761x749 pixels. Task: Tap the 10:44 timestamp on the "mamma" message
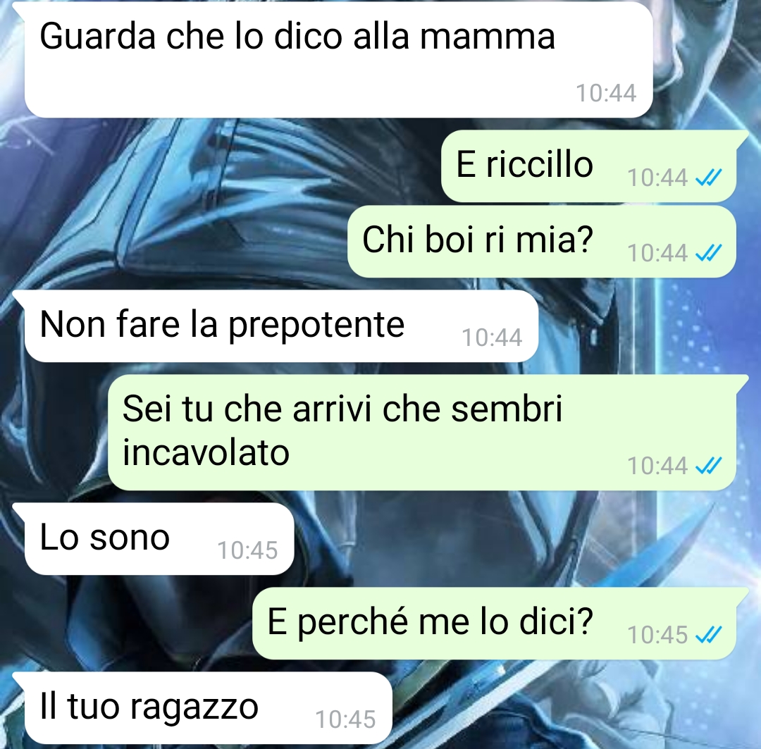click(x=606, y=93)
